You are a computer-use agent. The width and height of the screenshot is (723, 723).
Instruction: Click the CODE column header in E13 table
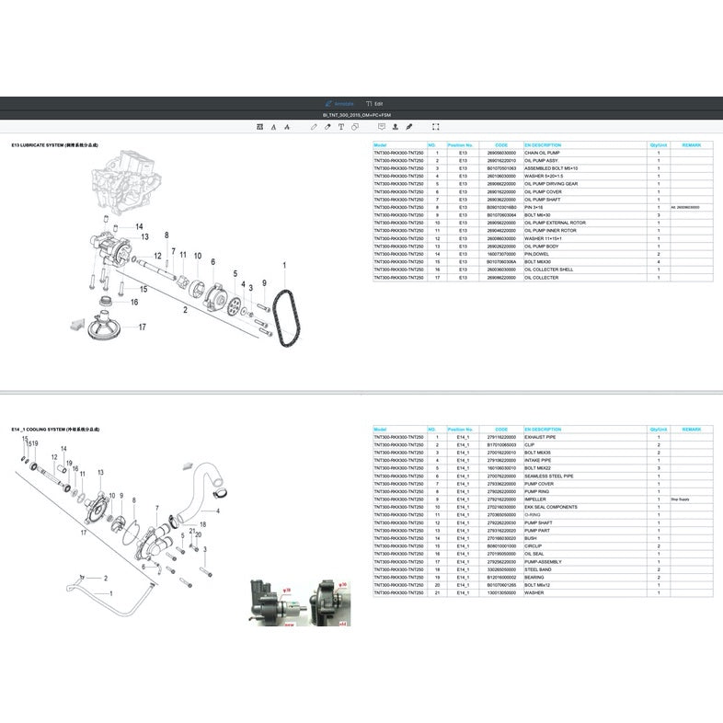tap(500, 145)
